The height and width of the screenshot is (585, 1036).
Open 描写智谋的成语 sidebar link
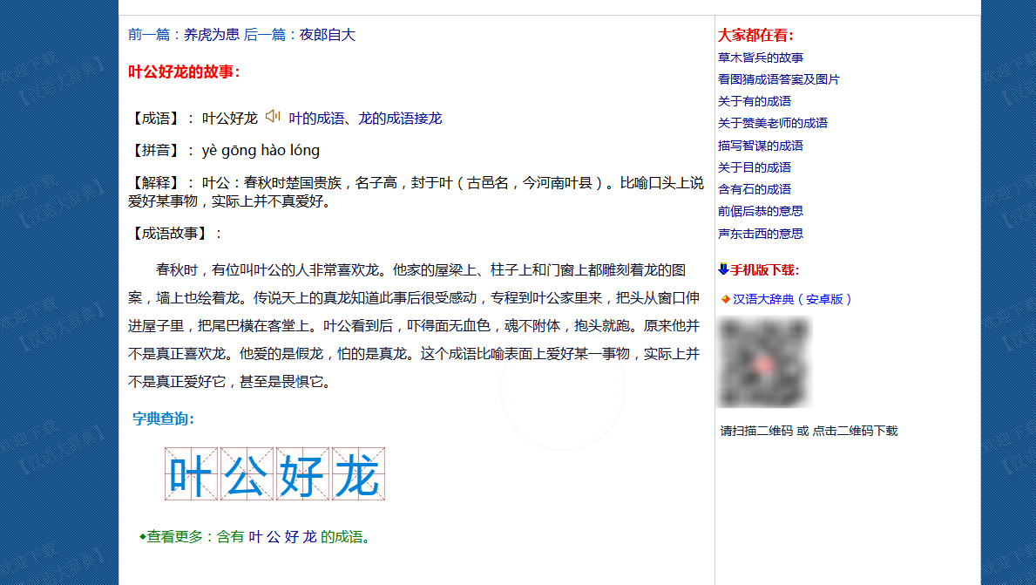point(761,146)
